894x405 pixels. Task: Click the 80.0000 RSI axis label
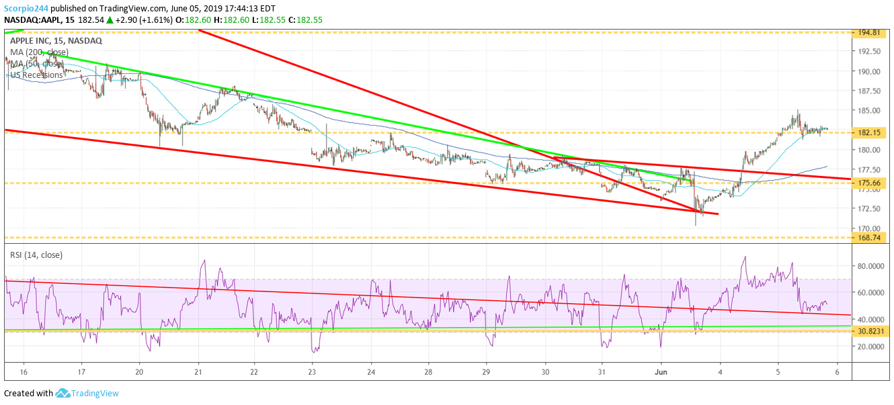(872, 267)
